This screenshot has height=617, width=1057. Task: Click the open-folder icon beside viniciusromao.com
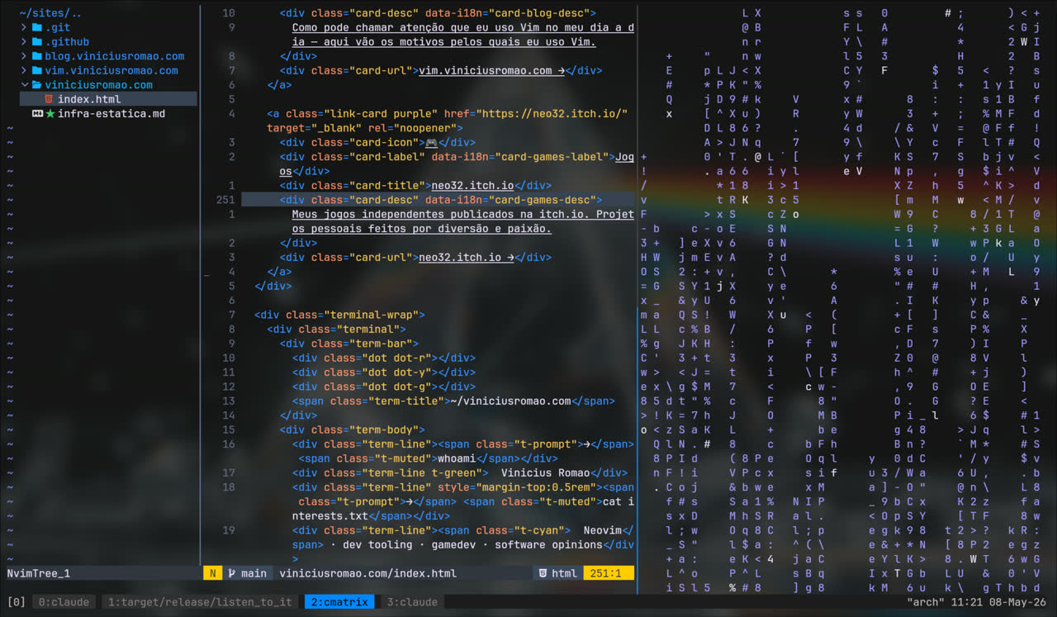(x=37, y=85)
